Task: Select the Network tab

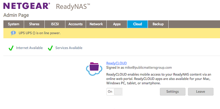Action: pos(96,24)
